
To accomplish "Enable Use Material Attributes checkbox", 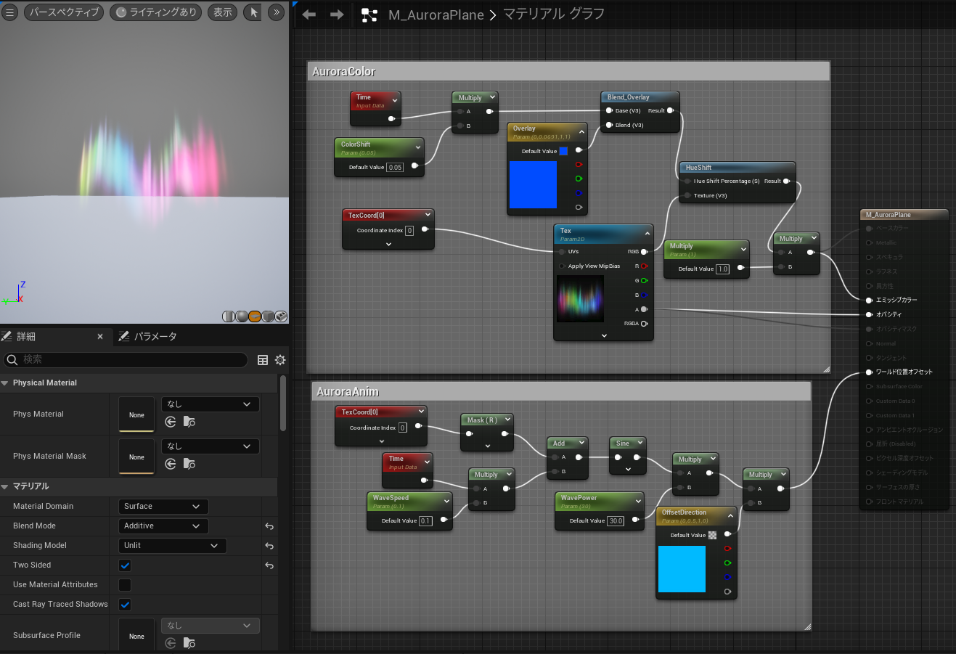I will (125, 585).
